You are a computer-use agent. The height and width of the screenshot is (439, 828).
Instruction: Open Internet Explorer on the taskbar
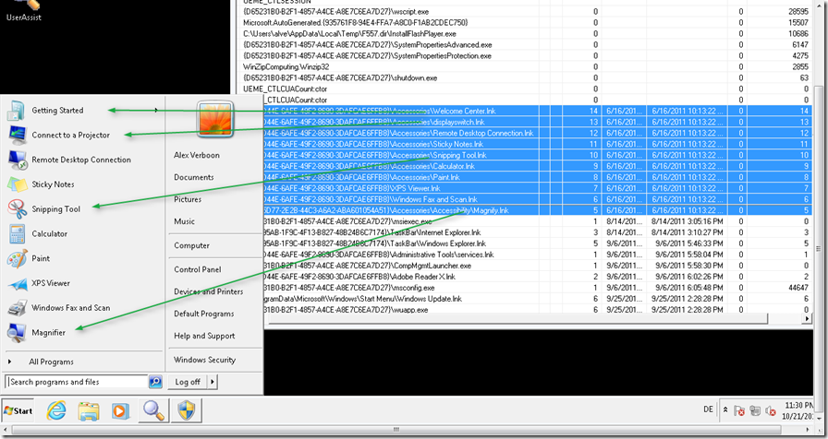click(56, 411)
